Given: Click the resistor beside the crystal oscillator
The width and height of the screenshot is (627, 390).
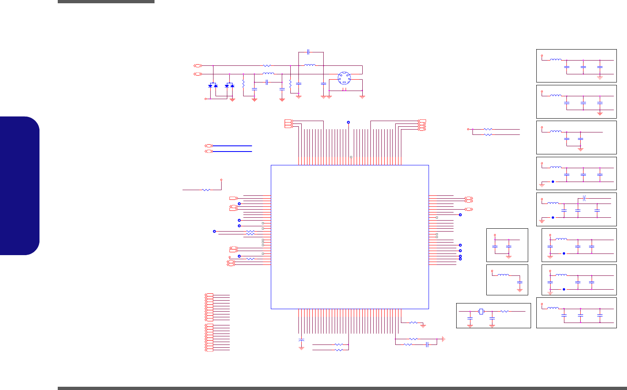Looking at the screenshot, I should coord(504,312).
